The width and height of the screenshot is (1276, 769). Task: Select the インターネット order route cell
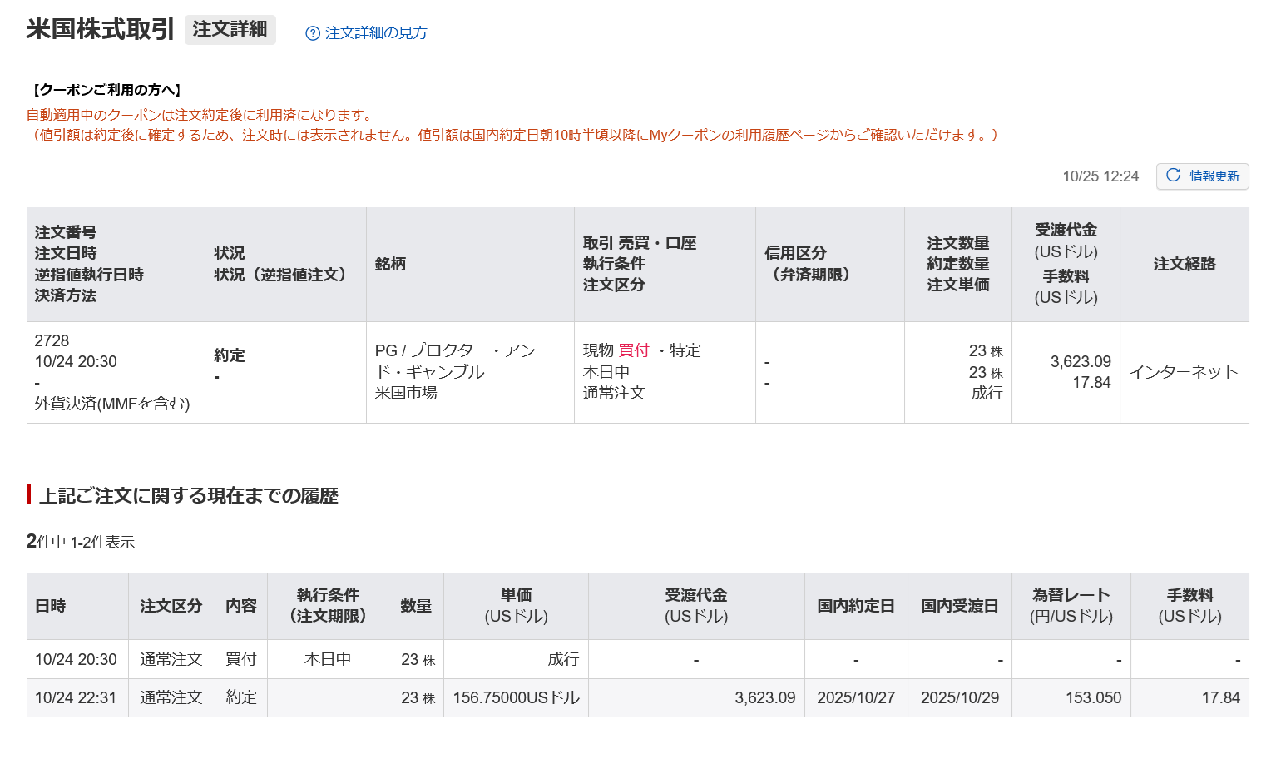[1183, 372]
